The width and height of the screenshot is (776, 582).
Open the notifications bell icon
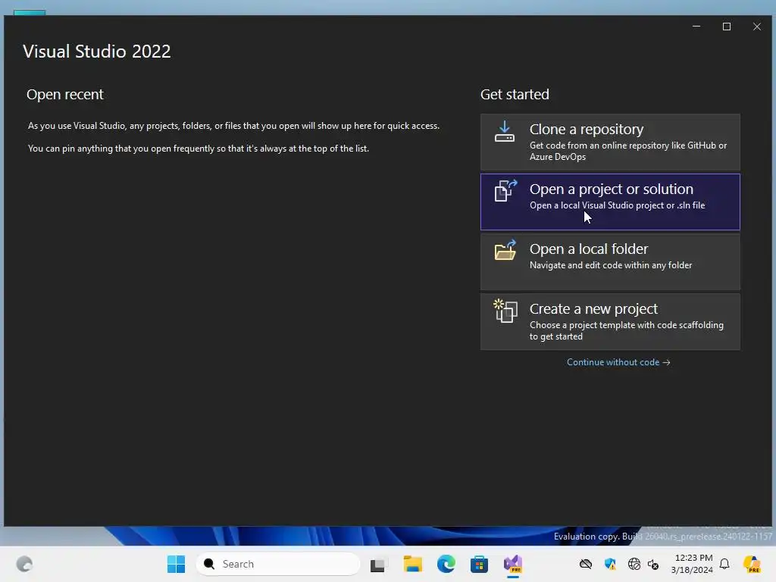(x=724, y=564)
